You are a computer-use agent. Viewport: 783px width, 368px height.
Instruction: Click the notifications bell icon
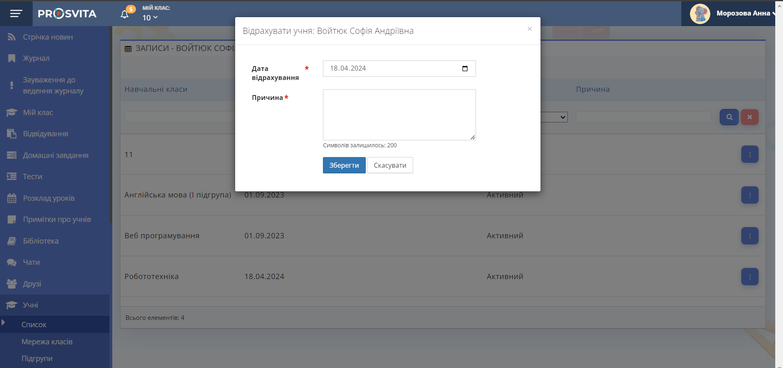coord(125,14)
